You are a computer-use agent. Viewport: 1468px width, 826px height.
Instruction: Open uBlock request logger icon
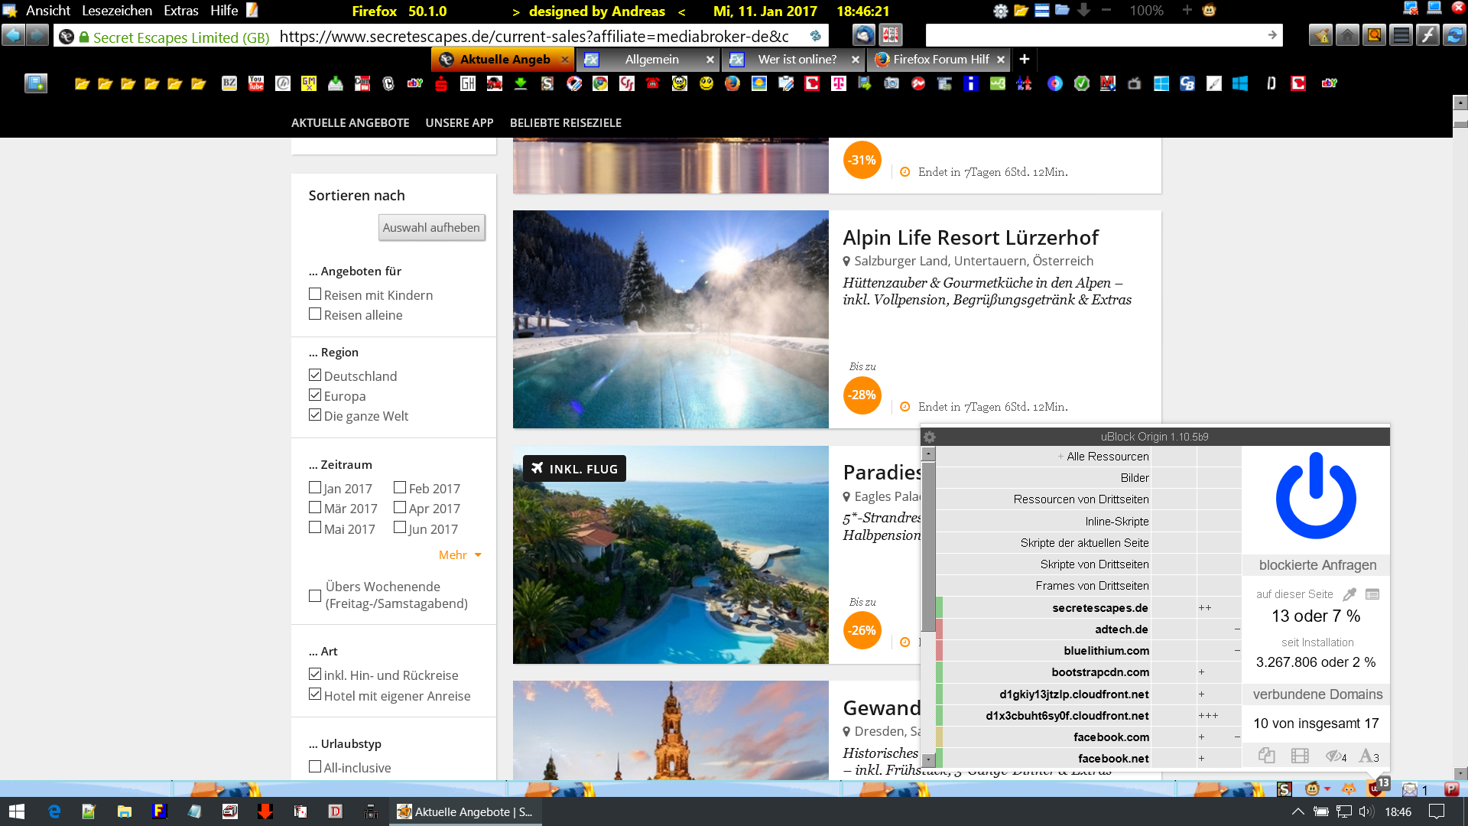[x=1372, y=594]
